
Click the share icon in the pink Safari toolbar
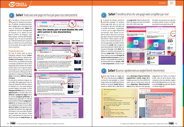(144, 91)
